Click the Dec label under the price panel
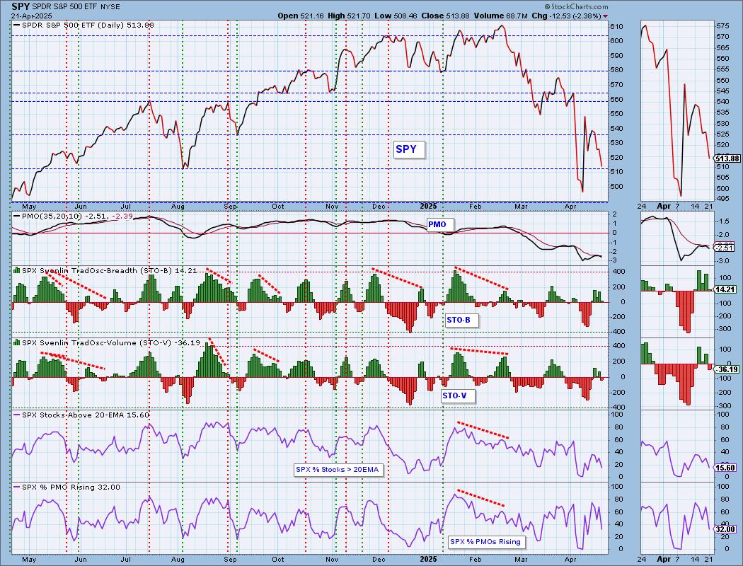Screen dimensions: 743x566 (378, 207)
